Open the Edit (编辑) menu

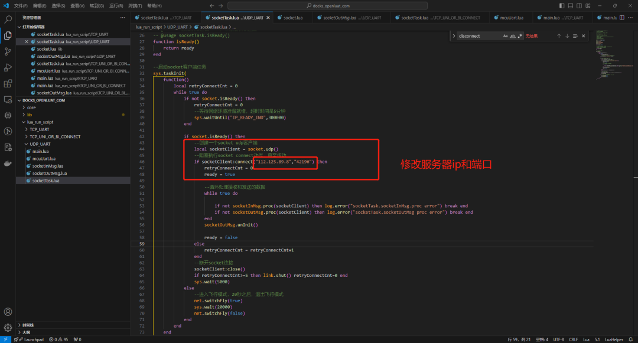coord(40,6)
